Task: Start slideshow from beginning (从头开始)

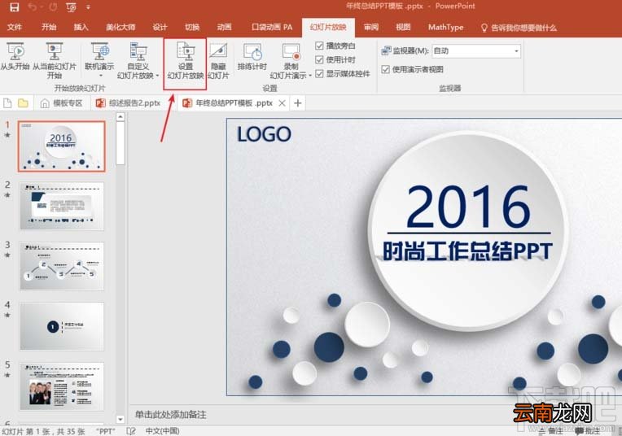Action: point(15,57)
